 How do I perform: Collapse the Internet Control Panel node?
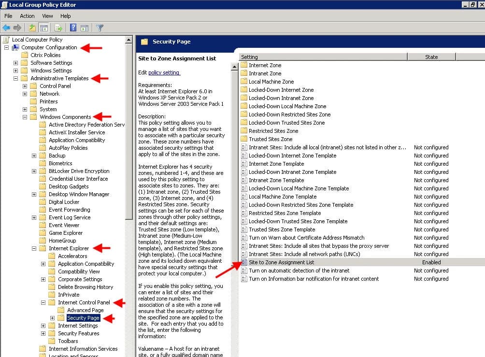pos(43,302)
